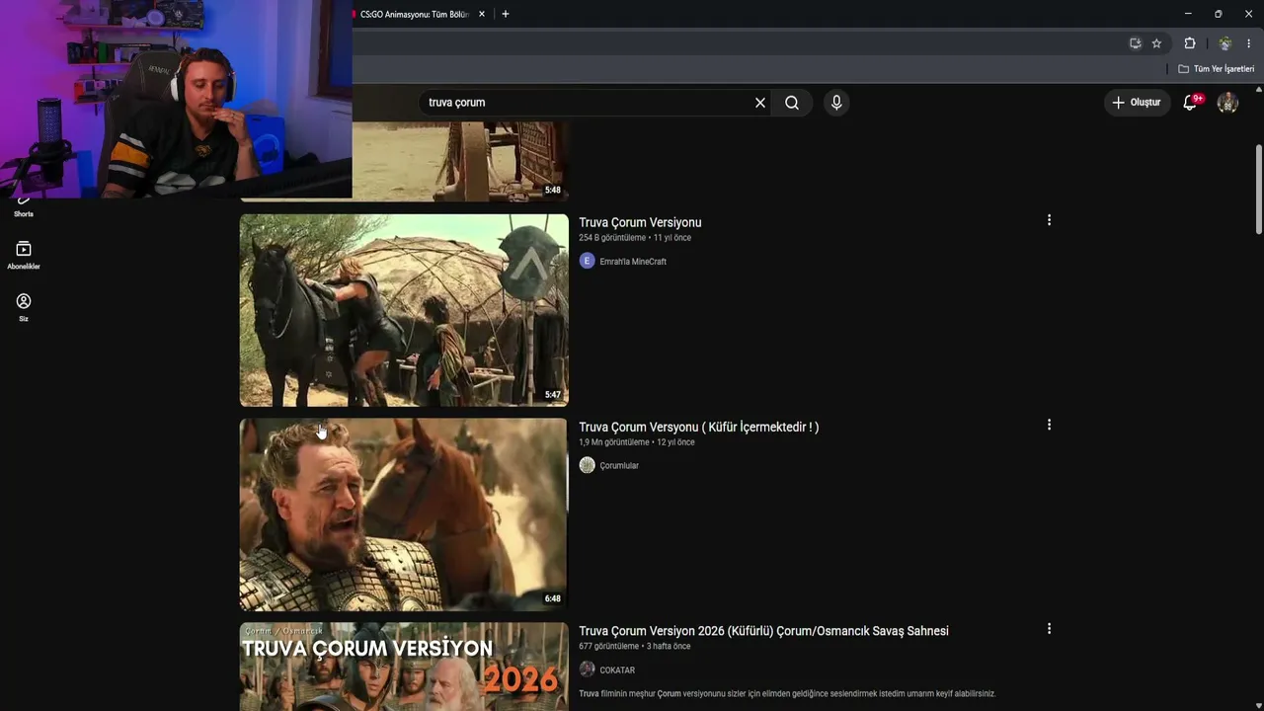Open more options for the Küfür İçermektedir video
This screenshot has width=1264, height=711.
(1049, 425)
